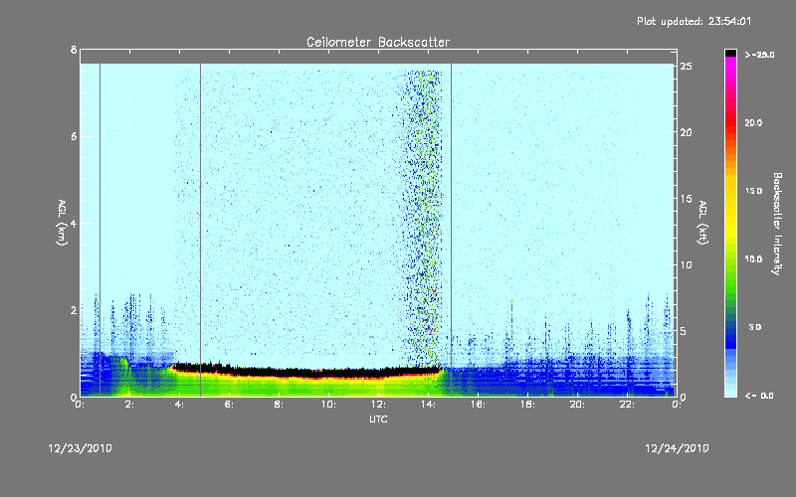Click the black top of the colorbar
796x497 pixels.
tap(730, 53)
